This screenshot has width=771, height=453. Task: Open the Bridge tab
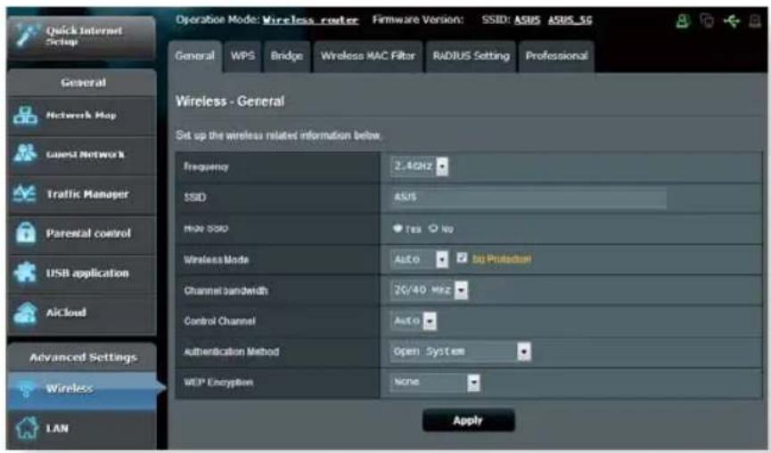(287, 56)
